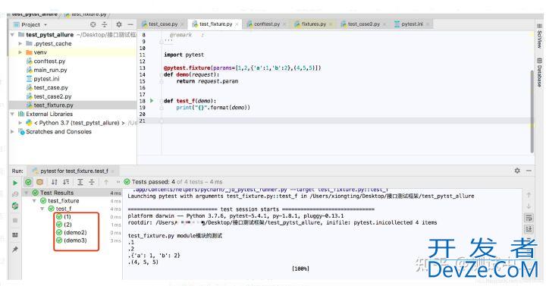Select test_case.py in the project tree
Viewport: 546px width, 286px height.
(51, 88)
